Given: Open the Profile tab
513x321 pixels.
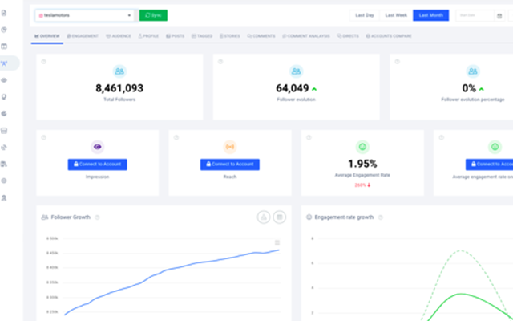Looking at the screenshot, I should (x=148, y=36).
